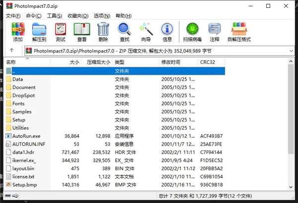Image resolution: width=298 pixels, height=203 pixels.
Task: Click status bar total files text
Action: [205, 196]
